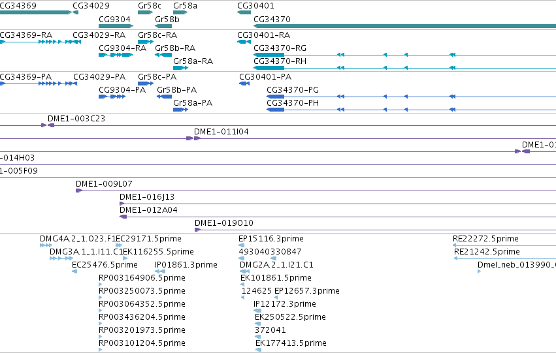Viewport: 556px width, 353px height.
Task: Click the EK250522.5prime EST
Action: (258, 324)
